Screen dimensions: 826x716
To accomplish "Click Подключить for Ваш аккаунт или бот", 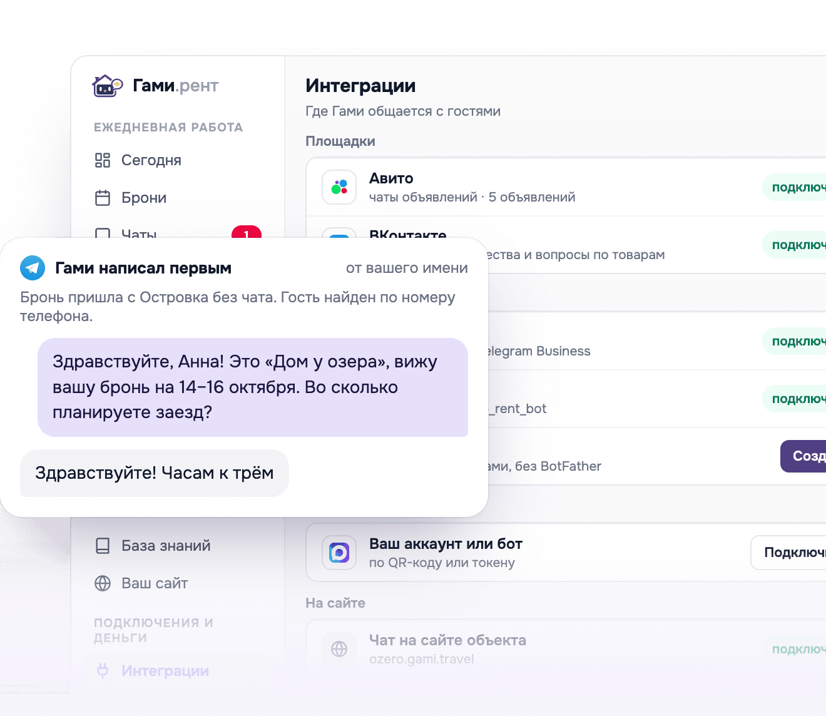I will pyautogui.click(x=788, y=553).
